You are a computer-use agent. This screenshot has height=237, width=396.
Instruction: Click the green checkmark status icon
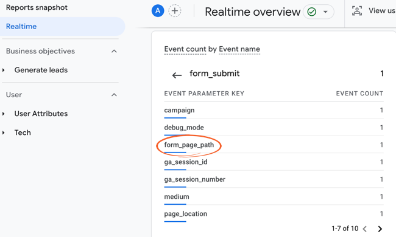click(x=312, y=12)
